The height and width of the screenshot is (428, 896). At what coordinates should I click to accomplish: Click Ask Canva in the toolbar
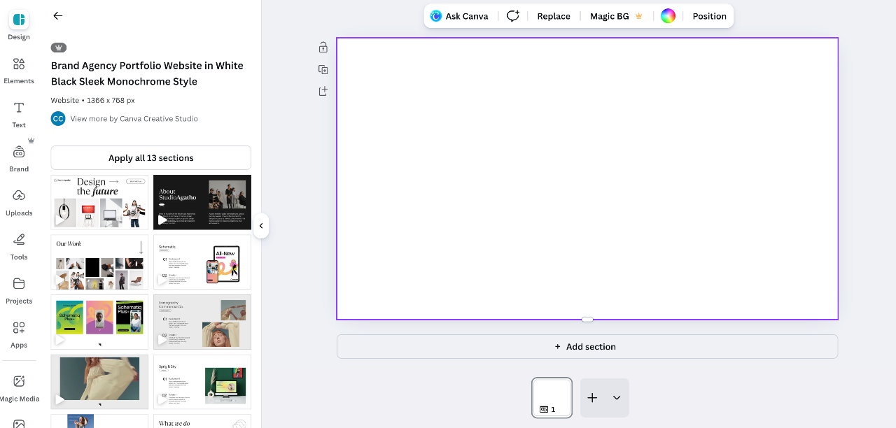[459, 16]
